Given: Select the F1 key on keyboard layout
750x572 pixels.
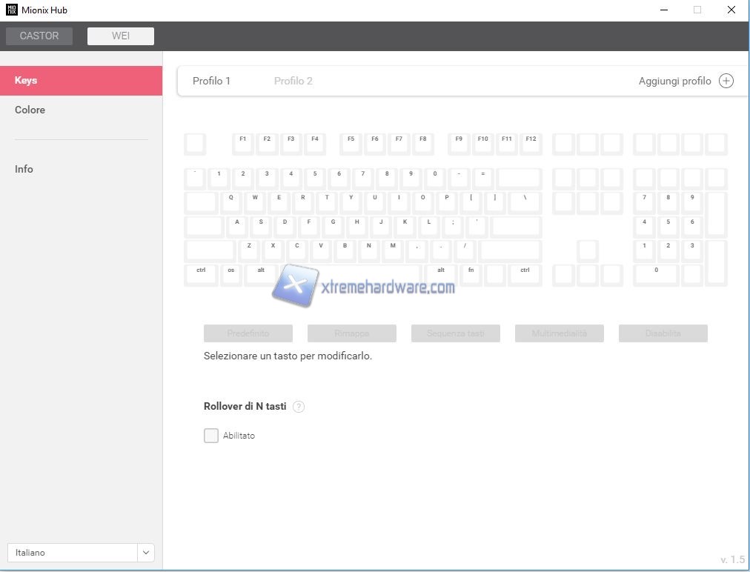Looking at the screenshot, I should [x=243, y=143].
